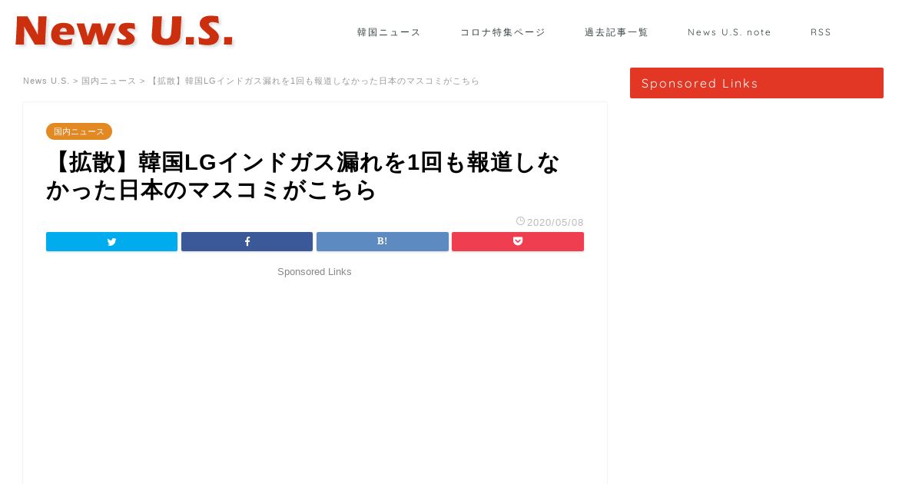The image size is (922, 484).
Task: Click the post date 2020/05/08
Action: (x=556, y=222)
